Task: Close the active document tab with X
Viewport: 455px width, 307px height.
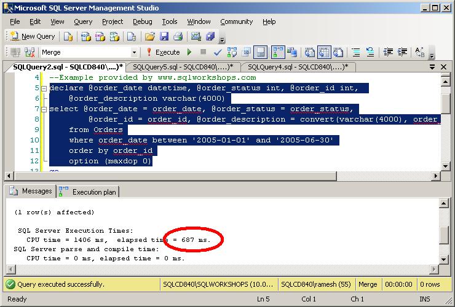Action: tap(444, 67)
